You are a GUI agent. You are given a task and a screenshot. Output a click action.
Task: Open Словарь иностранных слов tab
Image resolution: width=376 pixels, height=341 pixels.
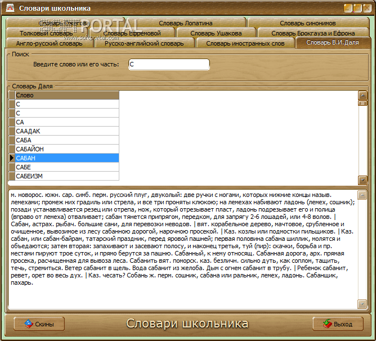(x=245, y=43)
